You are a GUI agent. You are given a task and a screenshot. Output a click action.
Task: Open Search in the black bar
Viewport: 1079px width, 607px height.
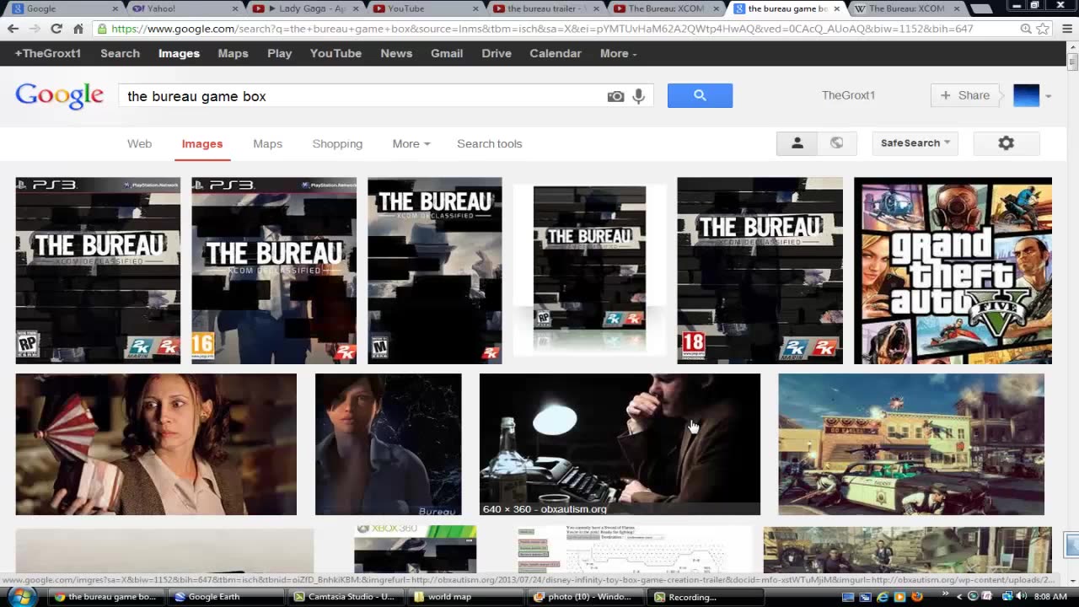click(120, 53)
